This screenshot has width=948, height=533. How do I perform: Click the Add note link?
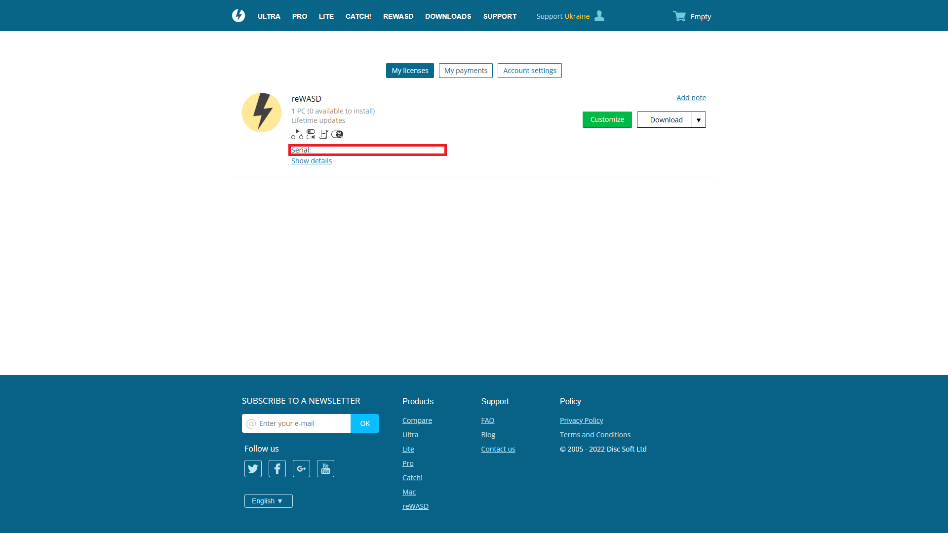[691, 98]
